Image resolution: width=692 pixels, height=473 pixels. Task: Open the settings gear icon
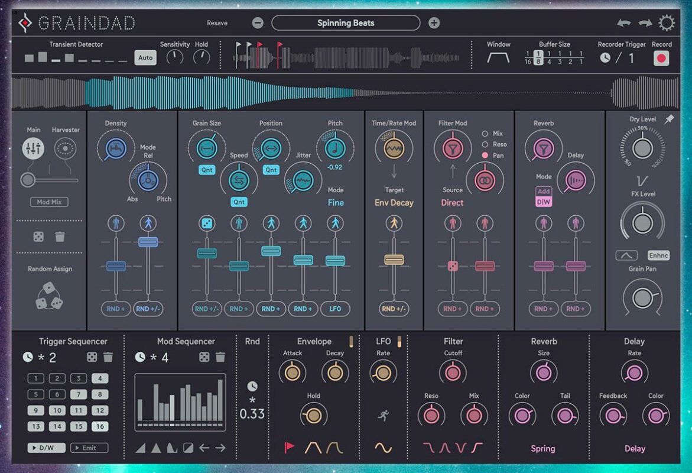pyautogui.click(x=667, y=23)
